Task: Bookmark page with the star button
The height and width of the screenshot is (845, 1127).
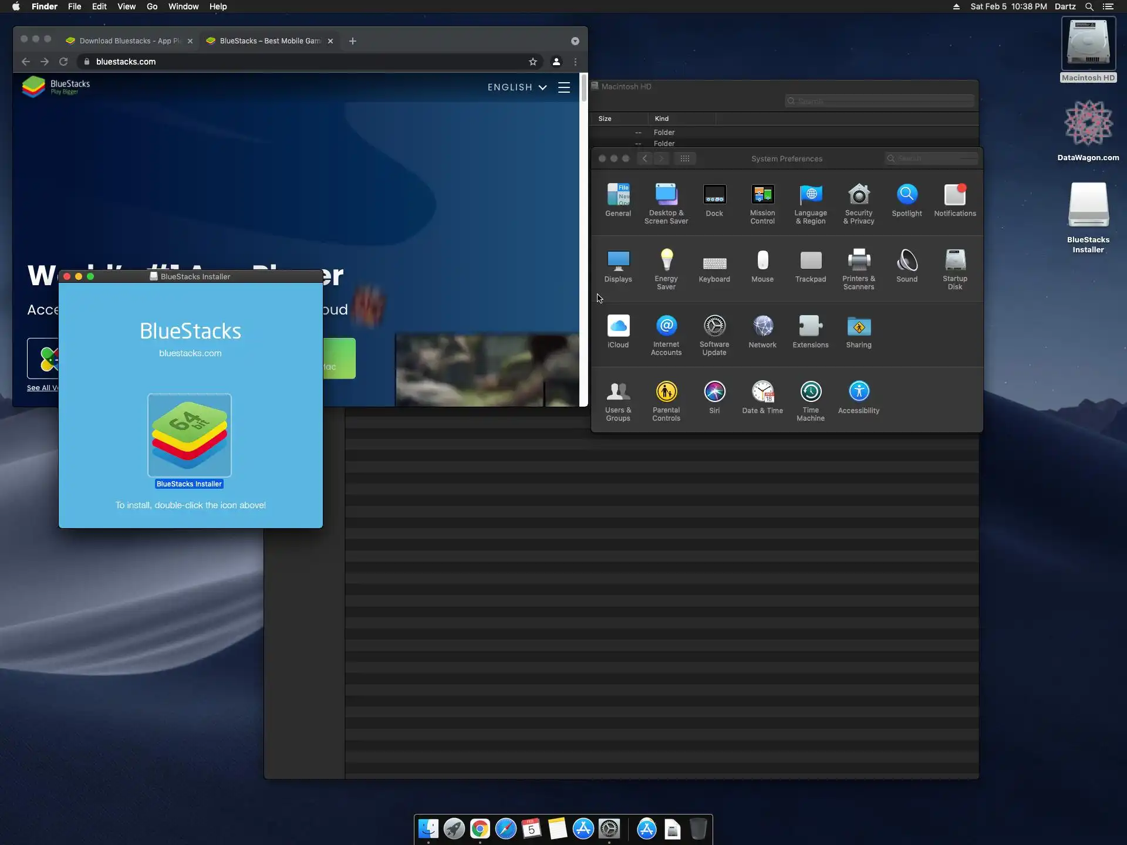Action: point(532,62)
